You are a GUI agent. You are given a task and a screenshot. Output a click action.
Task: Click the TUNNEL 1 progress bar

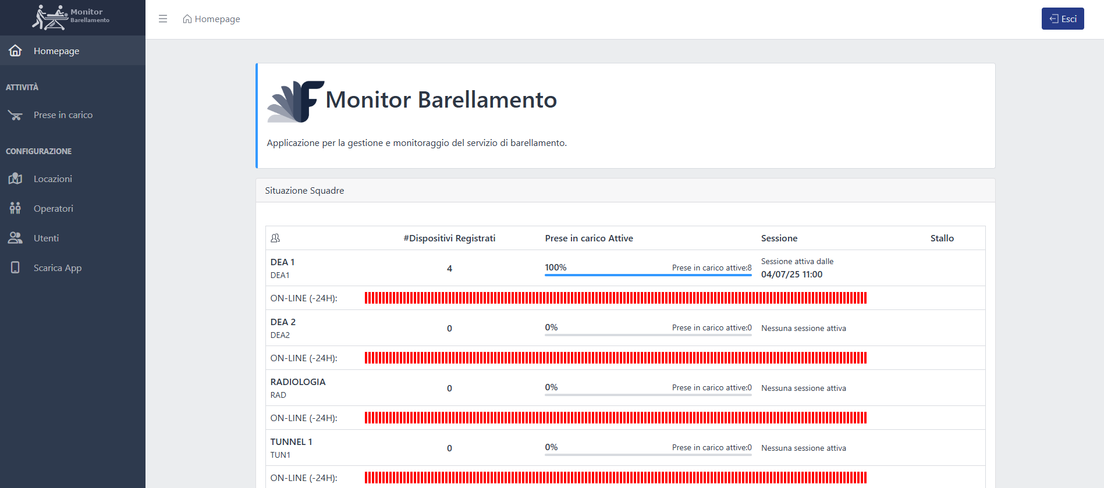pyautogui.click(x=648, y=454)
